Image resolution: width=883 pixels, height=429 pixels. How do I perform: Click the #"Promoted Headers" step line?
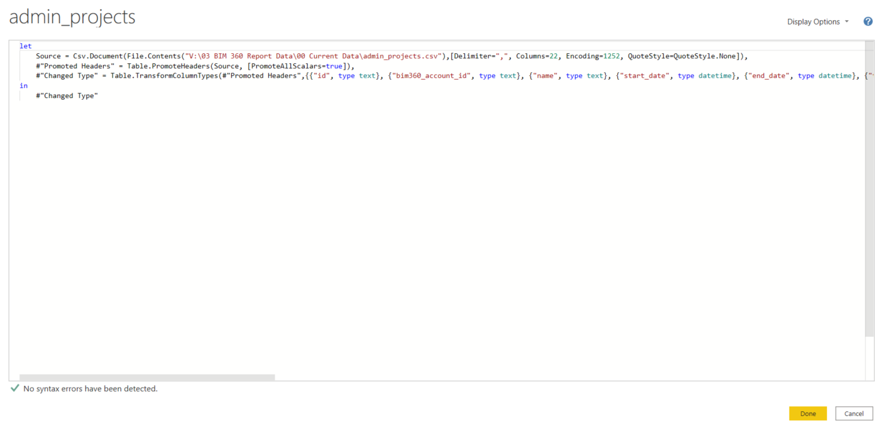195,66
